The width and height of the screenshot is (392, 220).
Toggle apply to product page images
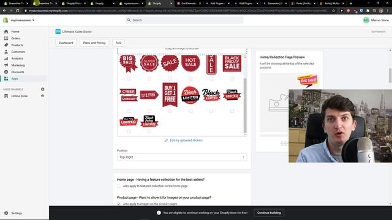tap(119, 204)
